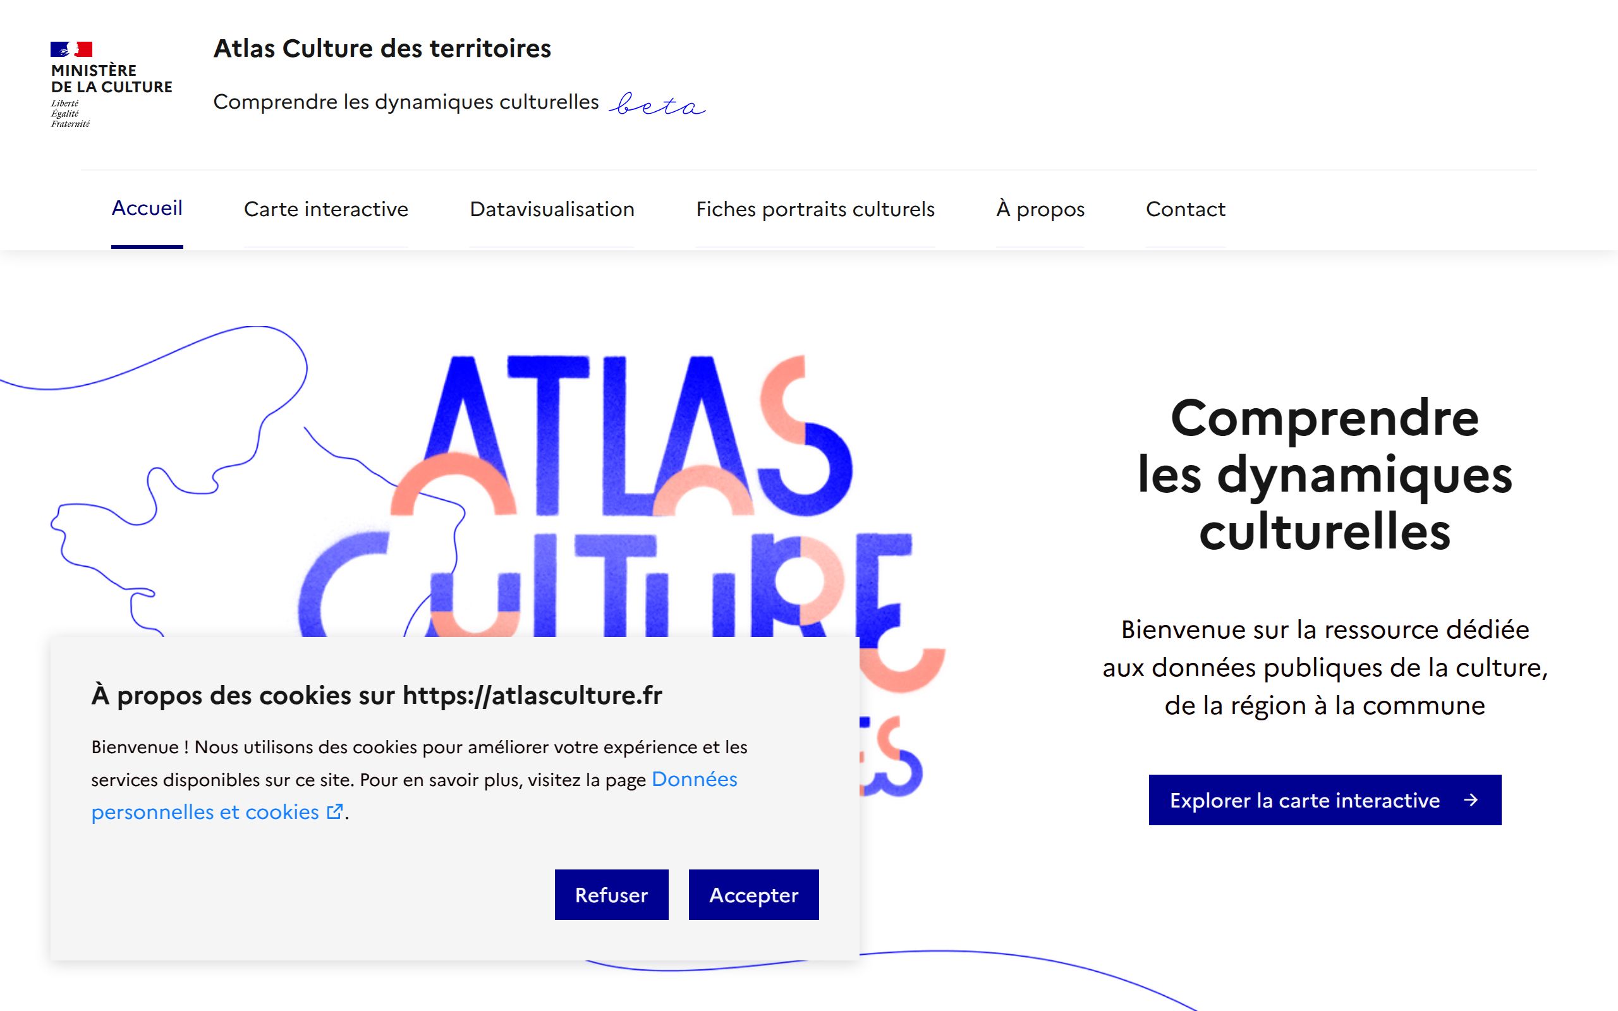Click the external link icon next to cookies

pos(332,811)
